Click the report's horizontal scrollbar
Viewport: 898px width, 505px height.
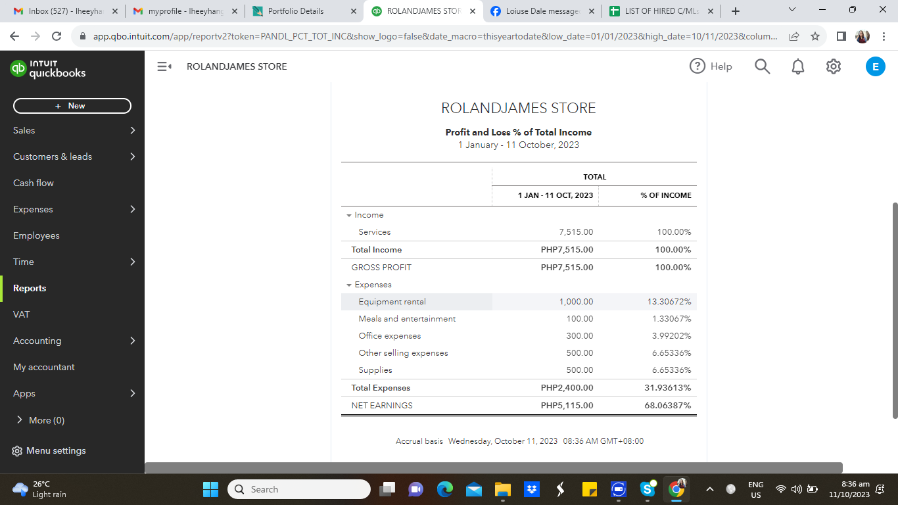click(494, 468)
